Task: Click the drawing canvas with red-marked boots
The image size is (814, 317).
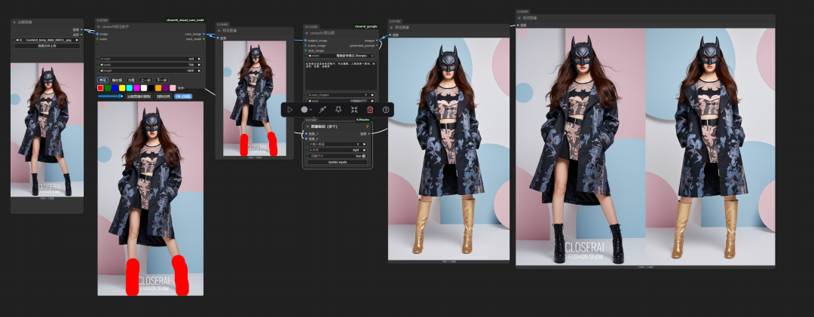Action: tap(151, 198)
